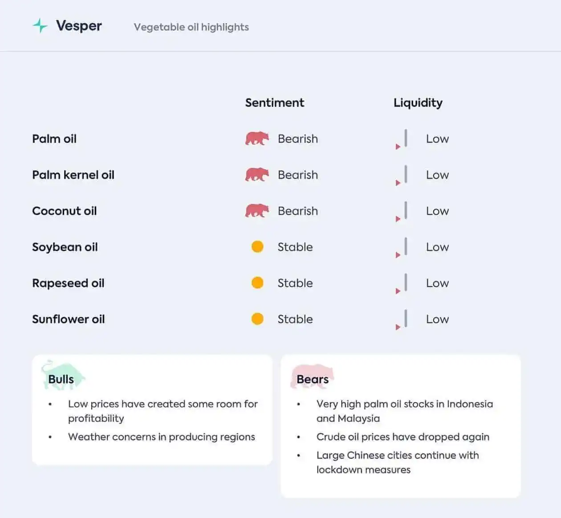Click the bear icon for Palm kernel oil
The width and height of the screenshot is (561, 518).
257,175
